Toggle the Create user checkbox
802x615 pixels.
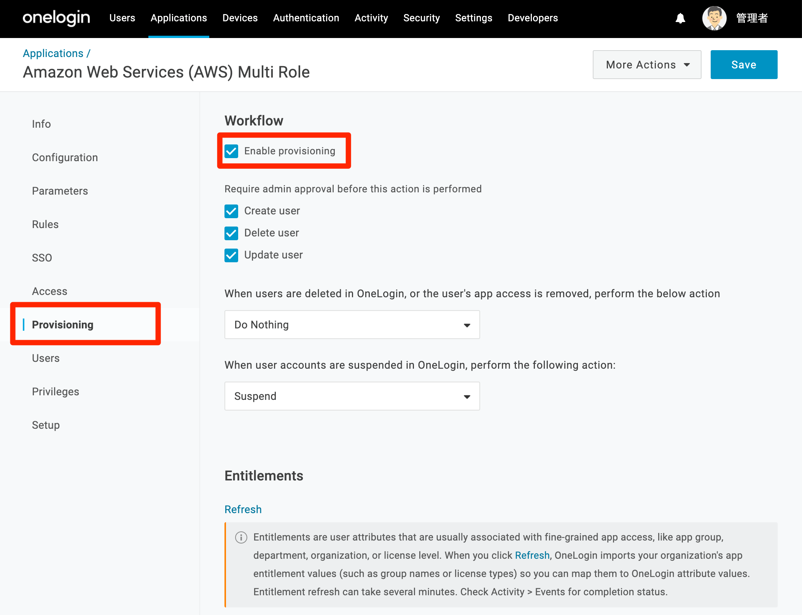[231, 211]
